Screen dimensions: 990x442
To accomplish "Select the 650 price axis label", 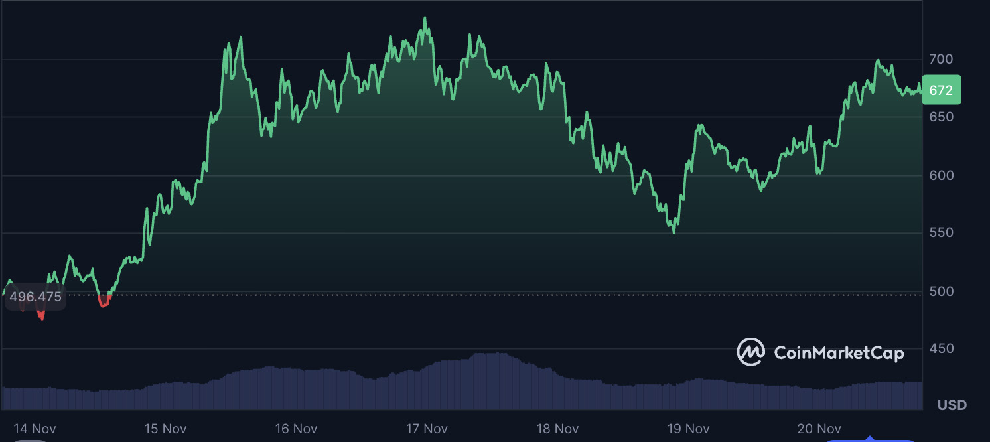I will 940,117.
